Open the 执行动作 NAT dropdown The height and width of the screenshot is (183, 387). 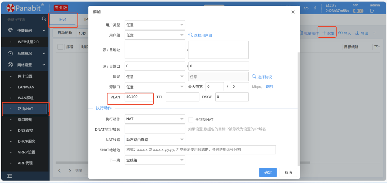click(155, 119)
